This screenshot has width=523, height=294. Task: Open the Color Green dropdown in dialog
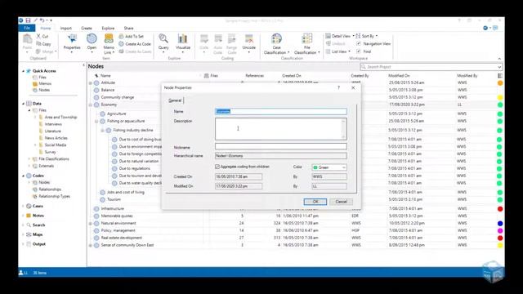point(343,167)
